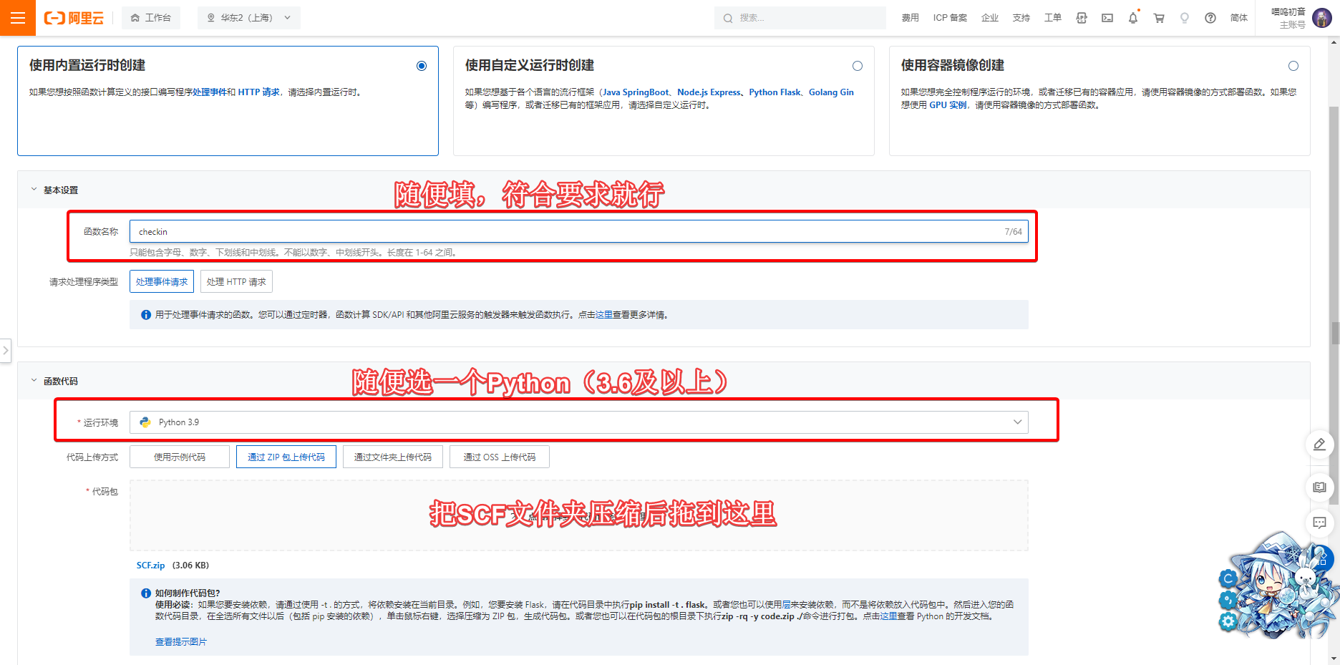This screenshot has width=1340, height=665.
Task: Open the notifications bell
Action: [1133, 18]
